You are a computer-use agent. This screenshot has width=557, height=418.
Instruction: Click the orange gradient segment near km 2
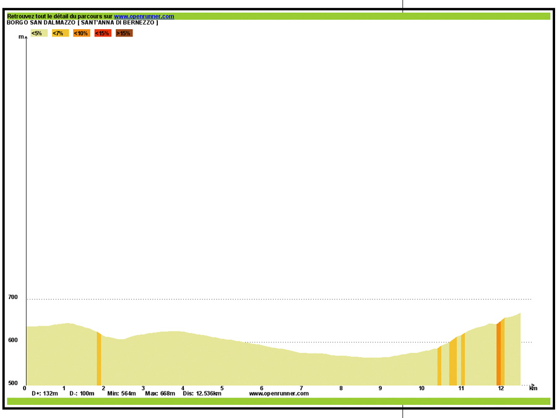[99, 359]
